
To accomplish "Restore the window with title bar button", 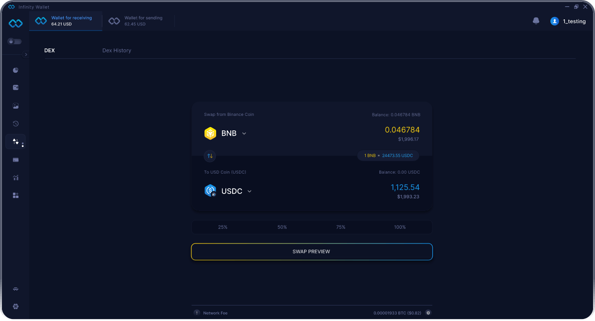I will tap(576, 7).
